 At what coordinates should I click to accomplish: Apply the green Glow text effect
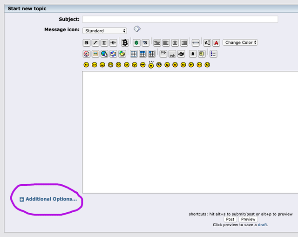point(136,42)
